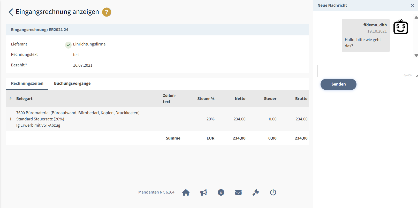Click the info circle icon in footer
418x208 pixels.
[x=221, y=192]
